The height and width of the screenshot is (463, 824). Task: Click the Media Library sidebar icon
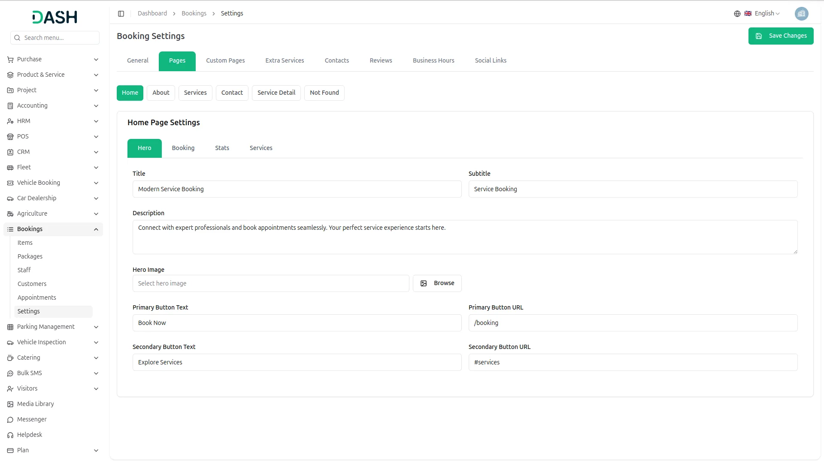point(10,404)
